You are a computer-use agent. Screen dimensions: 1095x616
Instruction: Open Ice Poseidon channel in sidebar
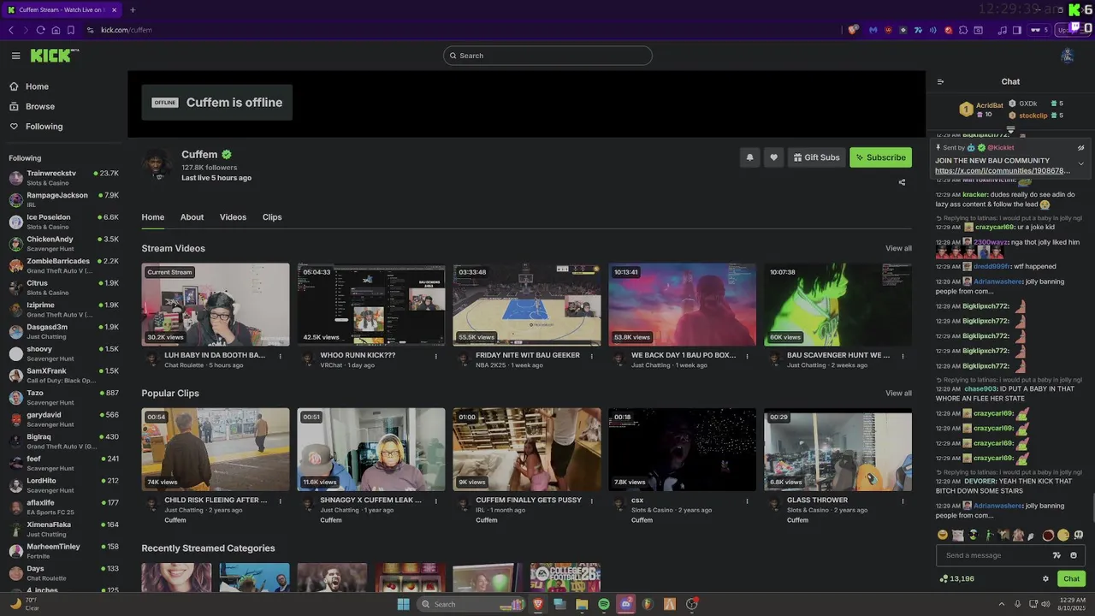tap(63, 222)
